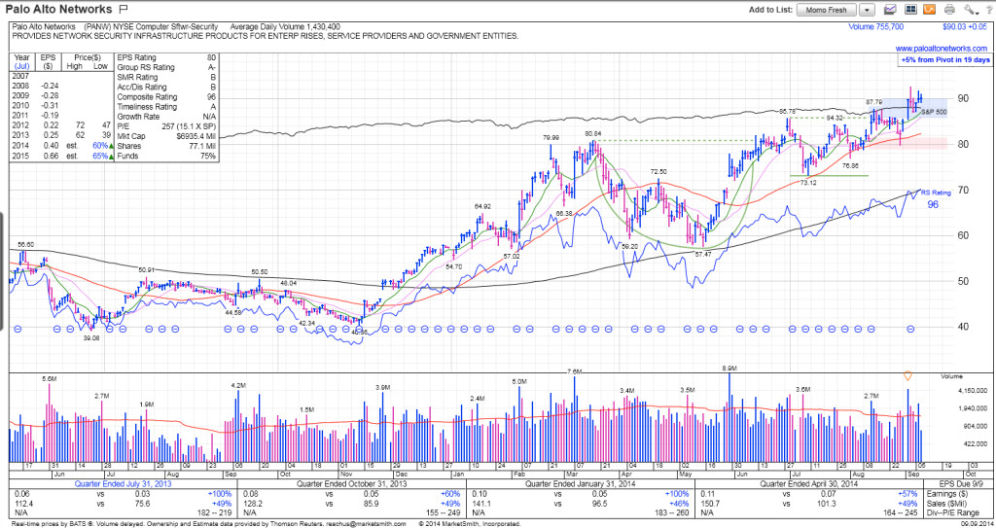Open help via the question mark icon
Image resolution: width=996 pixels, height=528 pixels.
coord(988,10)
